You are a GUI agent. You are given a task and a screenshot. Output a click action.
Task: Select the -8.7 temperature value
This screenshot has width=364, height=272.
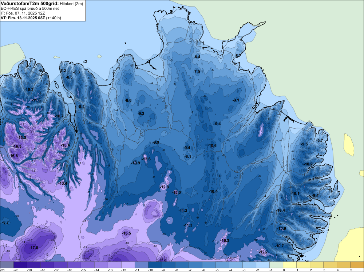[5, 223]
